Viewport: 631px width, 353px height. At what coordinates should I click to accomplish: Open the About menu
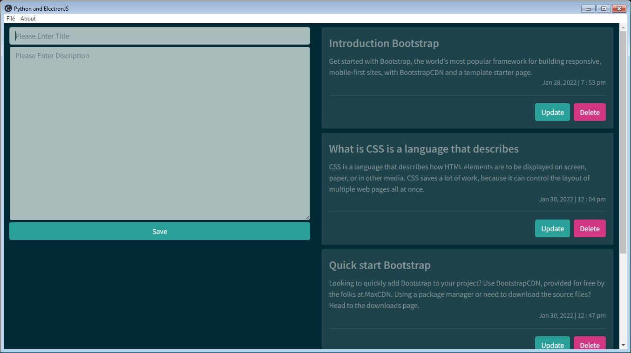point(28,19)
